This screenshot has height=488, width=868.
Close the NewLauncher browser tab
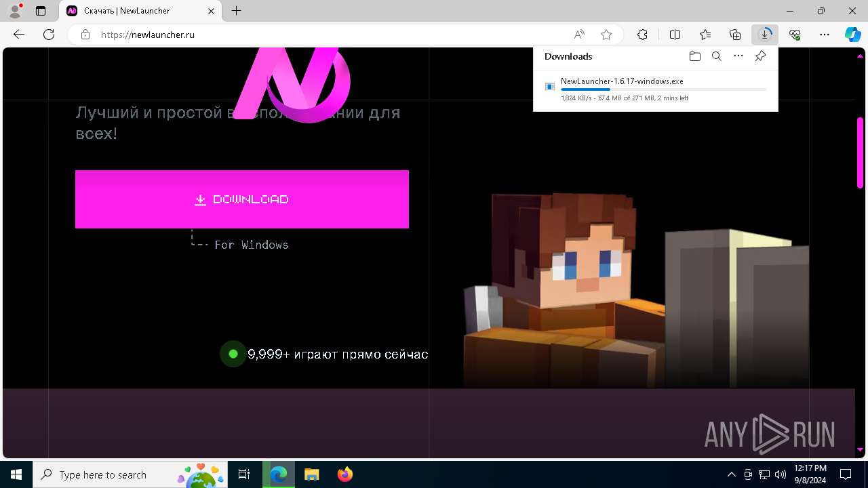pyautogui.click(x=211, y=11)
